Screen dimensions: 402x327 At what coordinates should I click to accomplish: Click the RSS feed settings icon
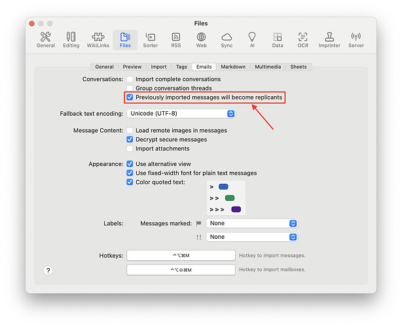[x=176, y=40]
